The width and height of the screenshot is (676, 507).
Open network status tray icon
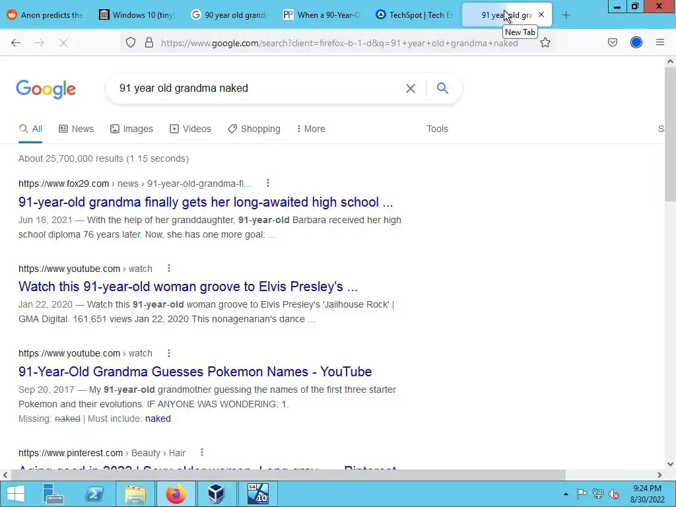tap(597, 494)
